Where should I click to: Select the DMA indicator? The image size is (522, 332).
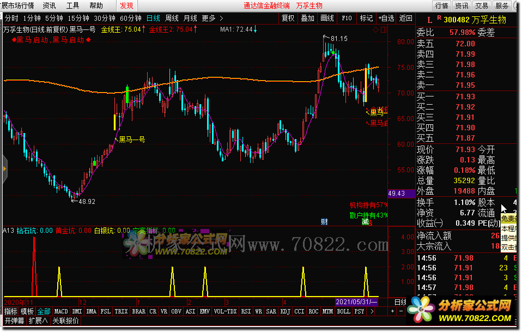click(91, 311)
